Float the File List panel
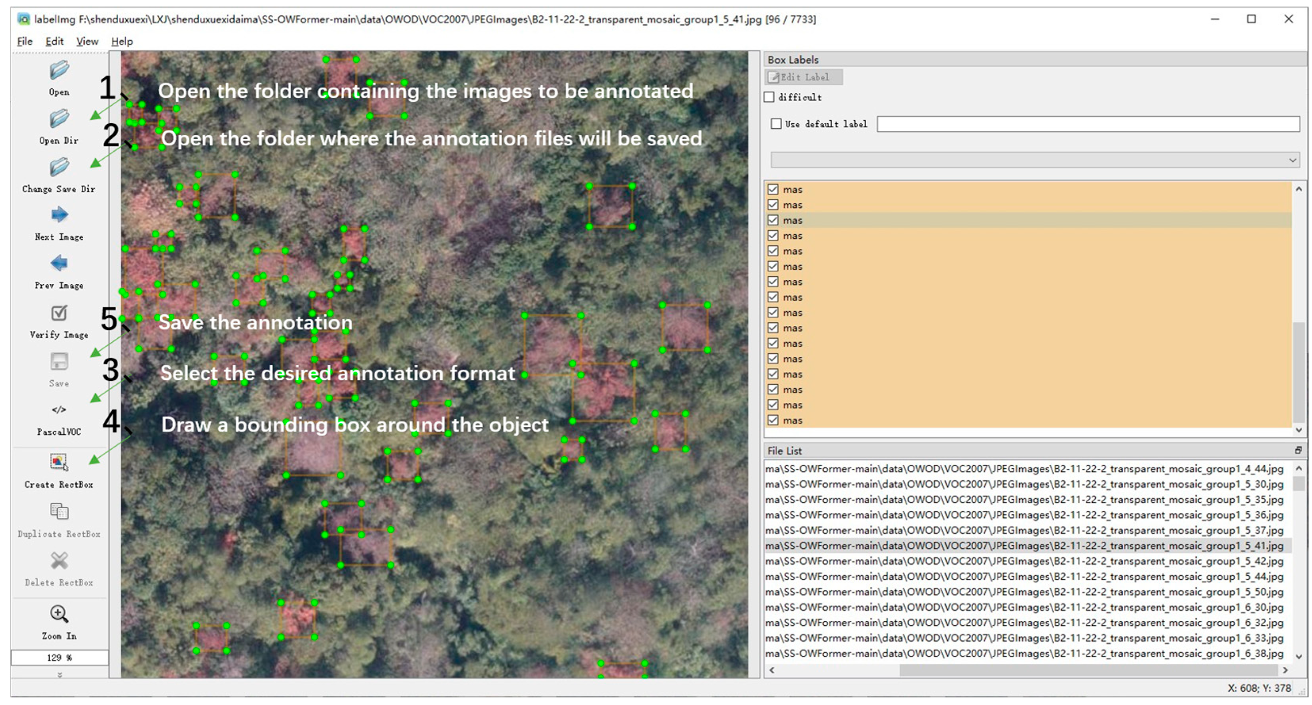 pyautogui.click(x=1298, y=450)
